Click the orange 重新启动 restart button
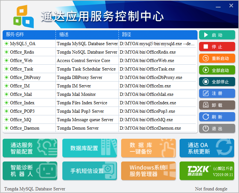 pos(217,58)
